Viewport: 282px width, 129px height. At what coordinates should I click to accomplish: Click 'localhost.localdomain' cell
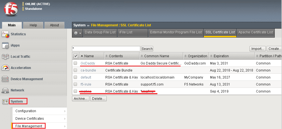click(x=158, y=77)
